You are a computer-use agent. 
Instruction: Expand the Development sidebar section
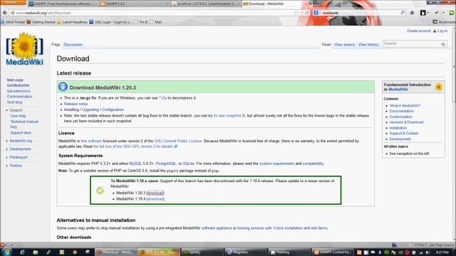[7, 149]
